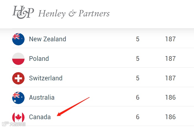Click the New Zealand flag icon
This screenshot has height=128, width=194.
click(18, 39)
